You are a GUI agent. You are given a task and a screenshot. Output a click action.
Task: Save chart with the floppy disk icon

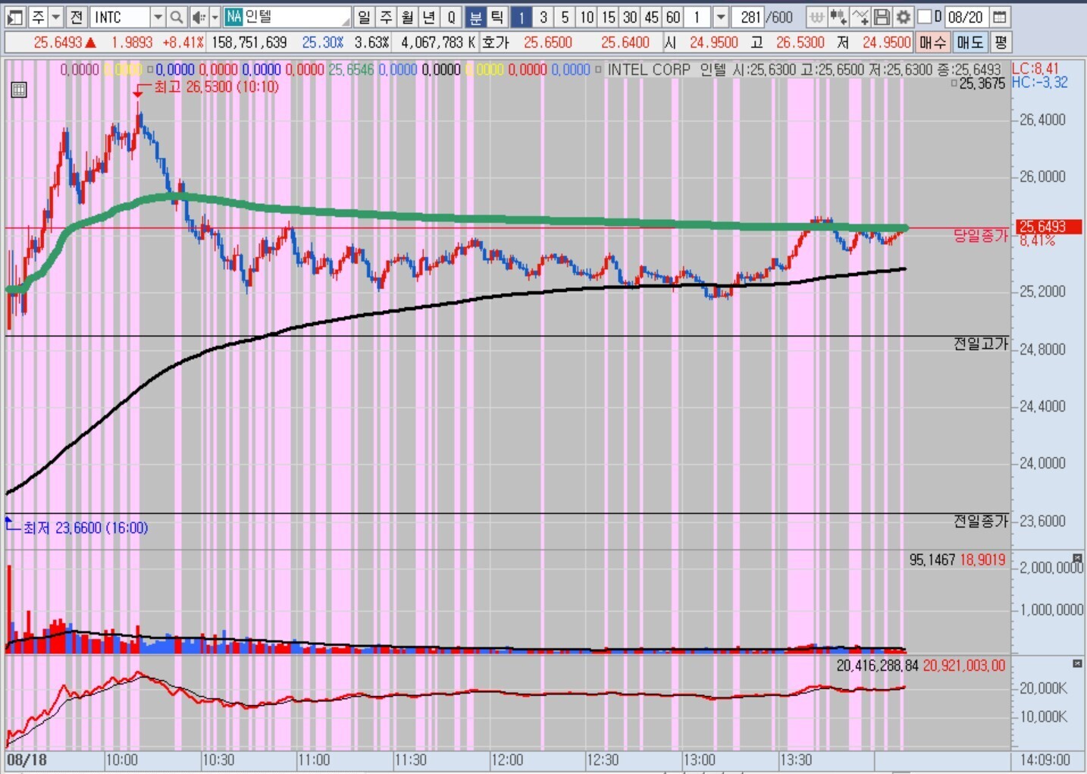tap(882, 17)
